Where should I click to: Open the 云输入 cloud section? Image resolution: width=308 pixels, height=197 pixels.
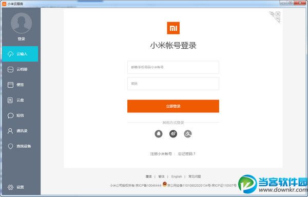coord(20,54)
